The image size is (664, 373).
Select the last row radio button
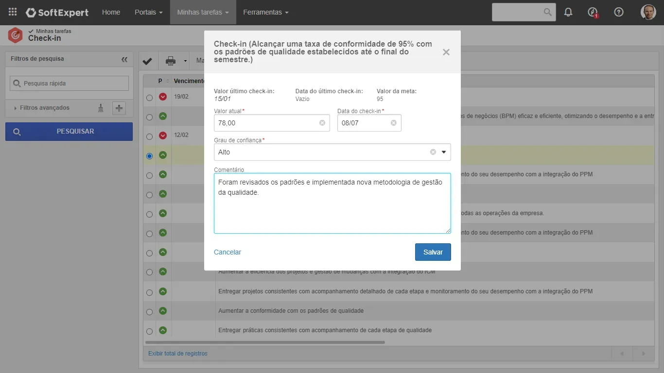pyautogui.click(x=149, y=331)
